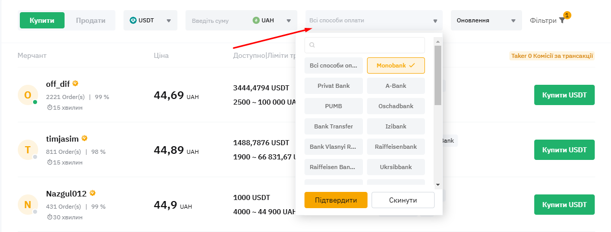Viewport: 611px width, 232px height.
Task: Open merchant timjasim profile
Action: click(62, 138)
